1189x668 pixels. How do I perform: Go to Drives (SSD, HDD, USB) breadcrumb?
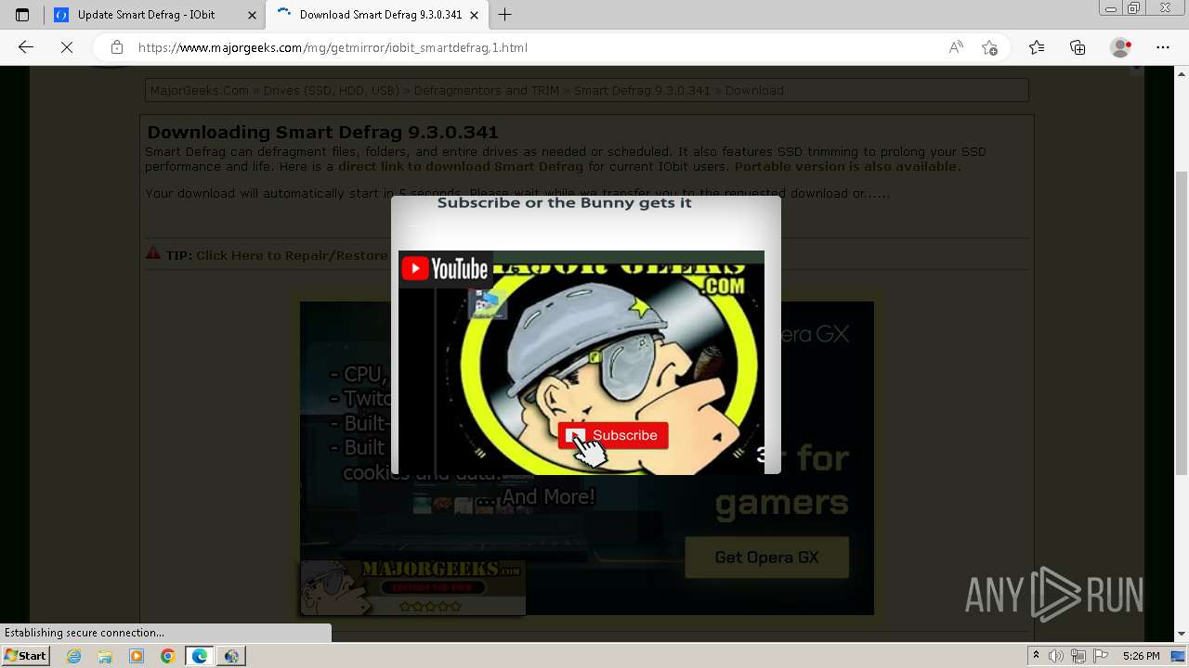pyautogui.click(x=332, y=91)
